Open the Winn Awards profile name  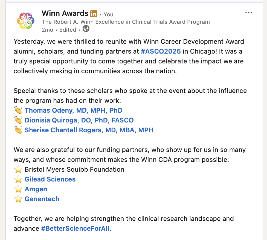[x=65, y=13]
